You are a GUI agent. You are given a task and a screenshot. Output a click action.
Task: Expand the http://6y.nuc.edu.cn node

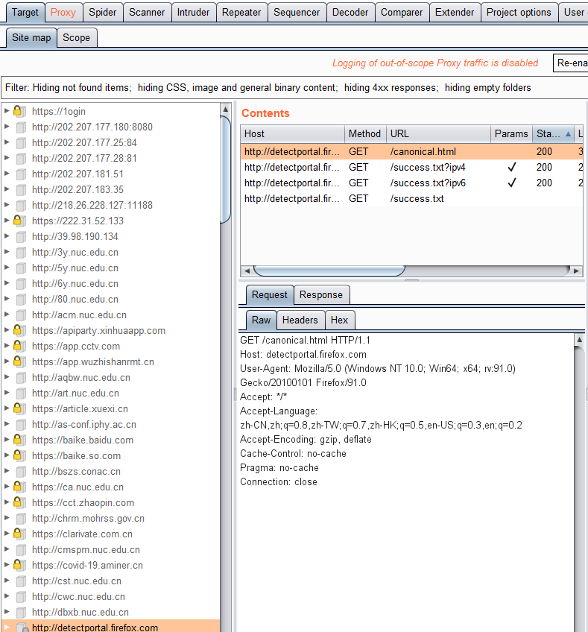click(7, 283)
